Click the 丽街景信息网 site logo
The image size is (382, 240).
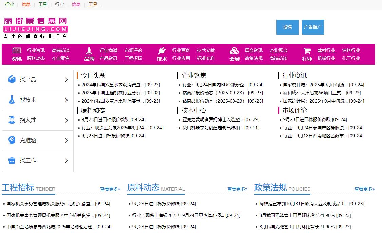36,28
